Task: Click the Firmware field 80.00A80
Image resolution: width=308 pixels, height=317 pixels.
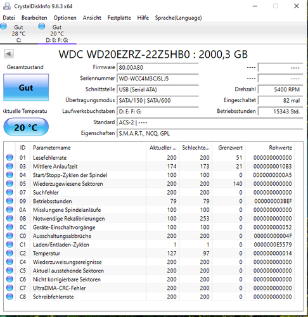Action: (158, 68)
